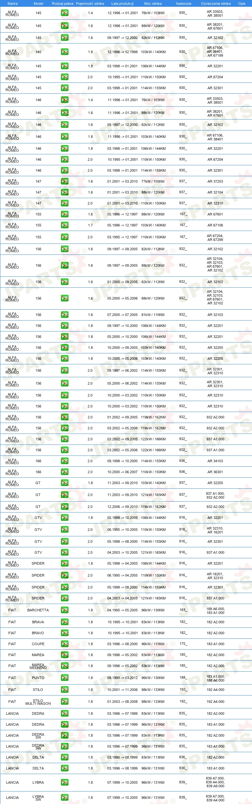Select body code 183_
Image resolution: width=252 pixels, height=804 pixels.
coord(183,610)
